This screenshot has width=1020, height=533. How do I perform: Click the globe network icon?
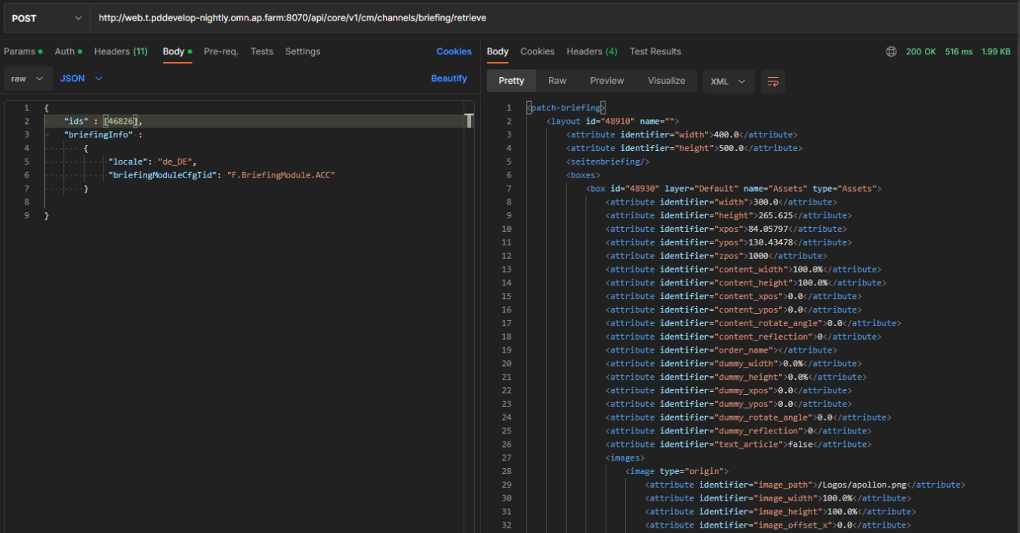tap(891, 52)
